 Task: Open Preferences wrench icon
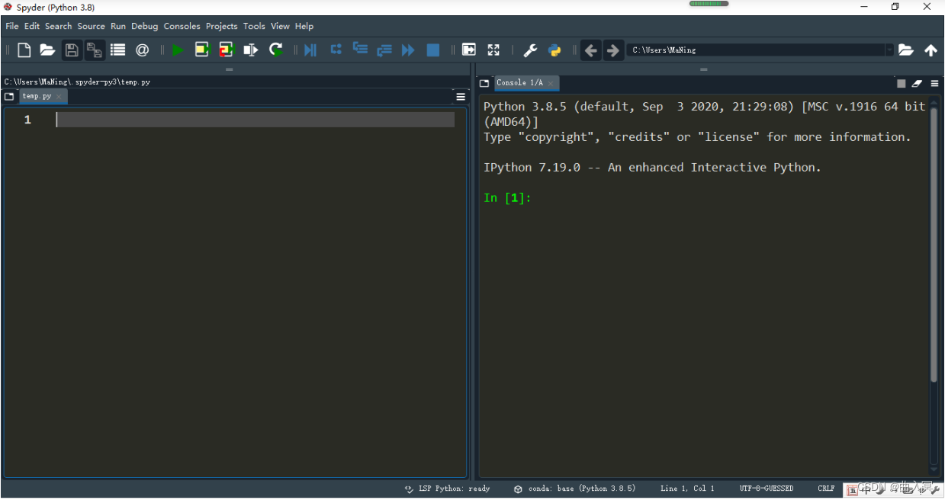(530, 50)
